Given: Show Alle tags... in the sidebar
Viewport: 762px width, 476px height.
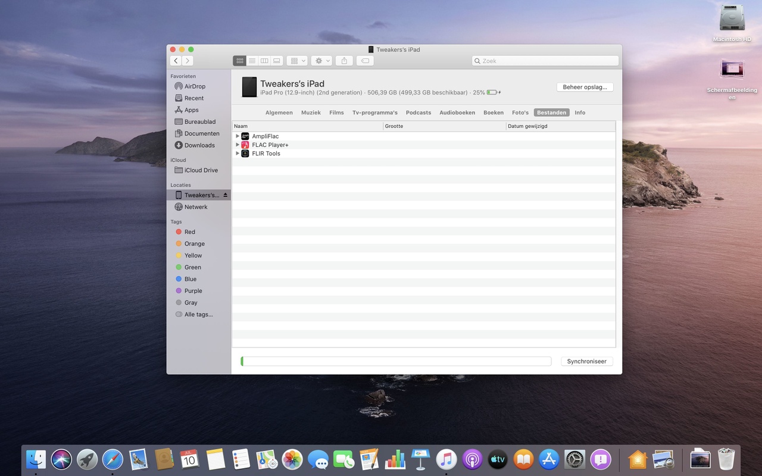Looking at the screenshot, I should [198, 315].
